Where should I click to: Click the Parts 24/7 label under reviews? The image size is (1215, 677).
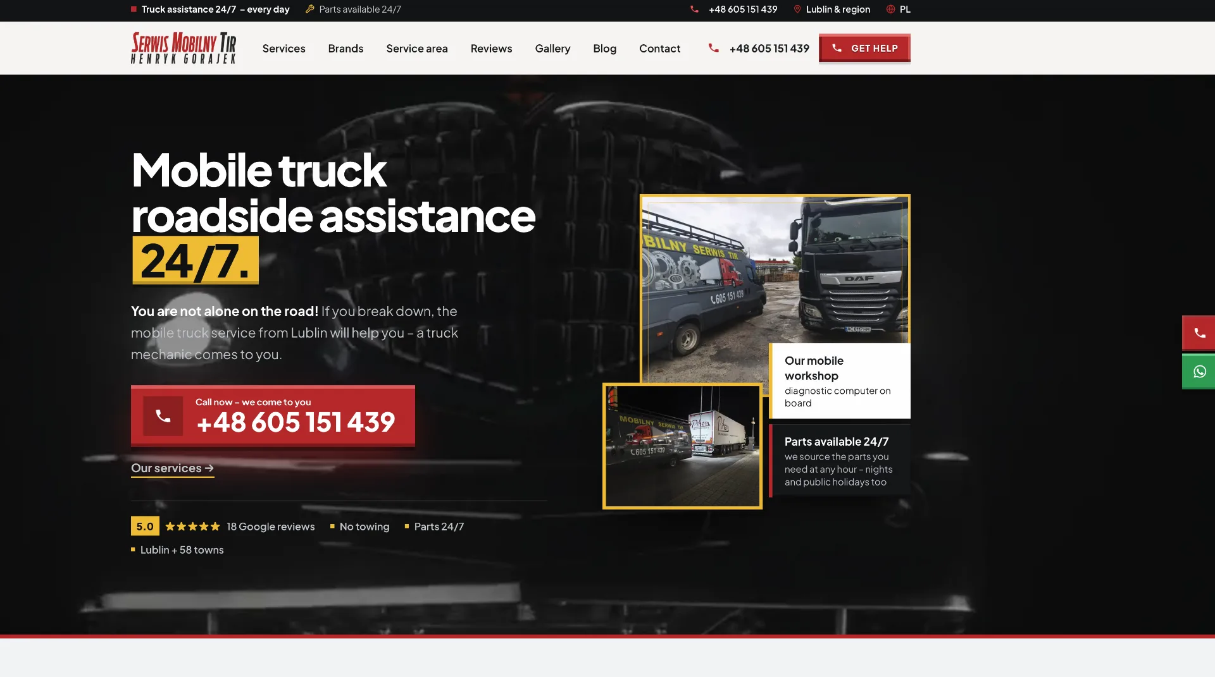[x=439, y=527]
